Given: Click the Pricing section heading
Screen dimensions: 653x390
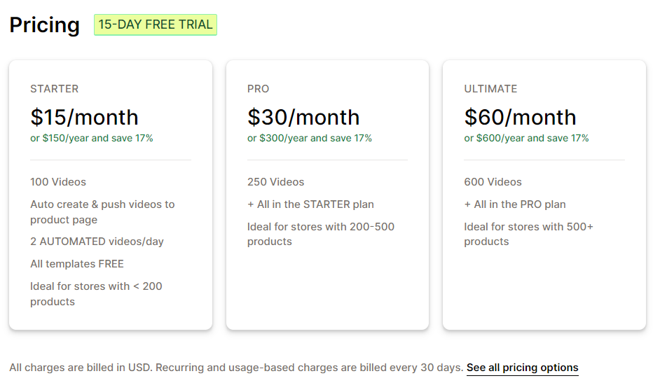Looking at the screenshot, I should click(x=45, y=25).
